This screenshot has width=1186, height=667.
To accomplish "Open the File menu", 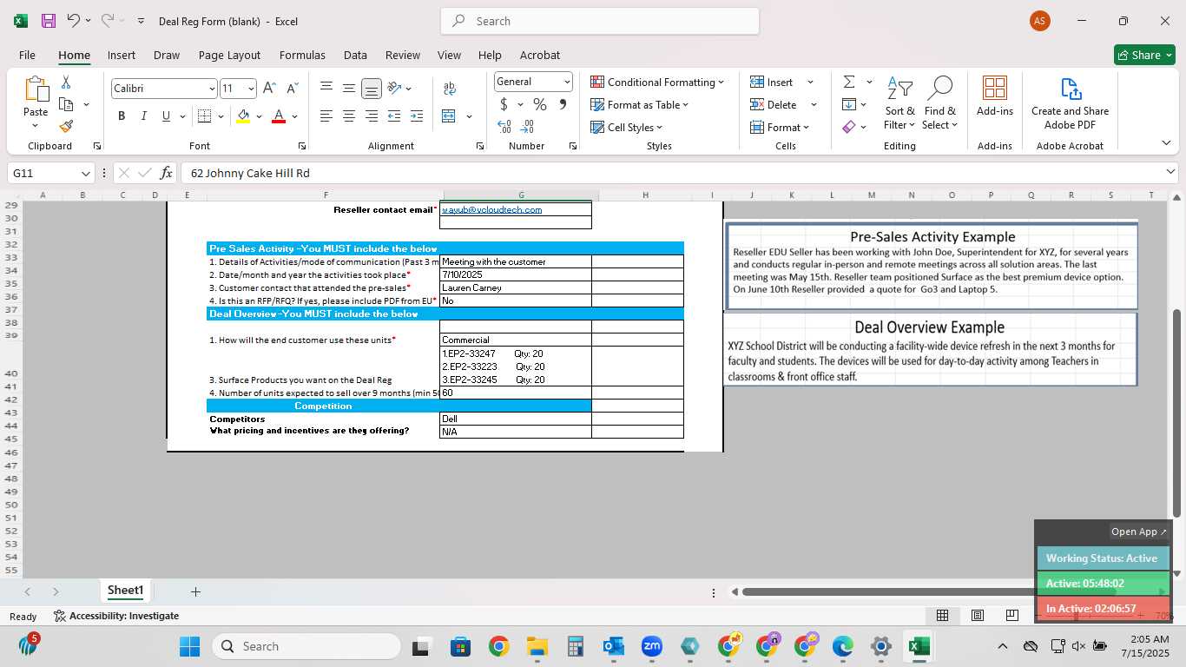I will coord(27,55).
